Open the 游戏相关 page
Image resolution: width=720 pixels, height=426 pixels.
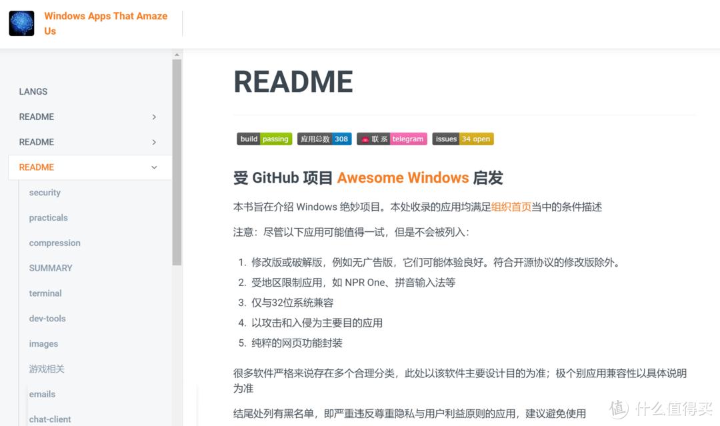click(x=47, y=369)
